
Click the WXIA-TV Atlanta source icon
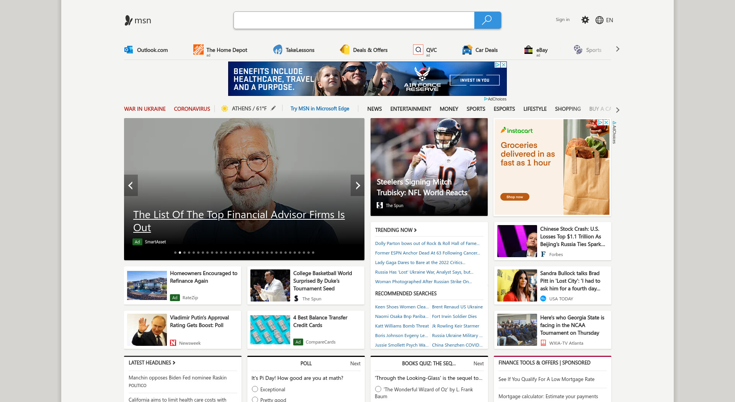543,343
